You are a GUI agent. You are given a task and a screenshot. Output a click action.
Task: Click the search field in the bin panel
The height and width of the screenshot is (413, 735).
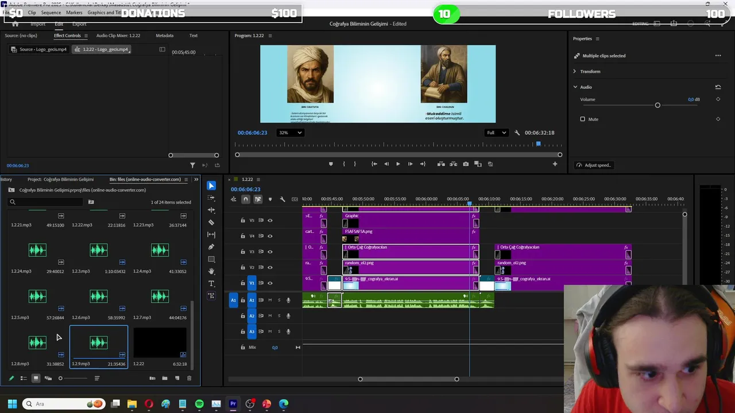46,202
